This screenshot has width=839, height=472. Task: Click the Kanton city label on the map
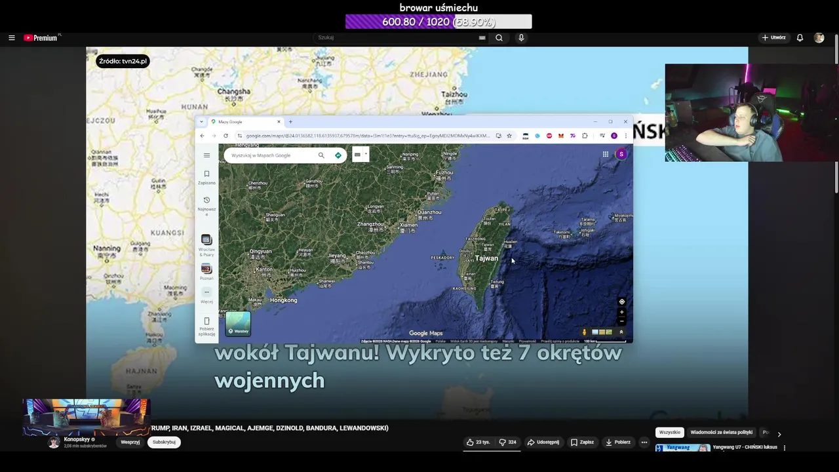click(264, 269)
